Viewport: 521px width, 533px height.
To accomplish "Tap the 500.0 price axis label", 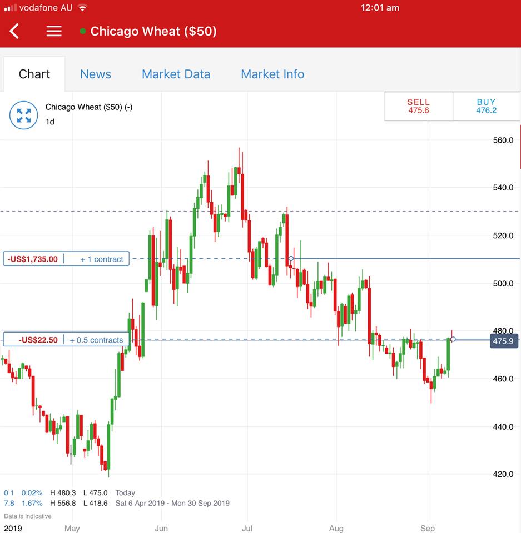I will coord(503,284).
